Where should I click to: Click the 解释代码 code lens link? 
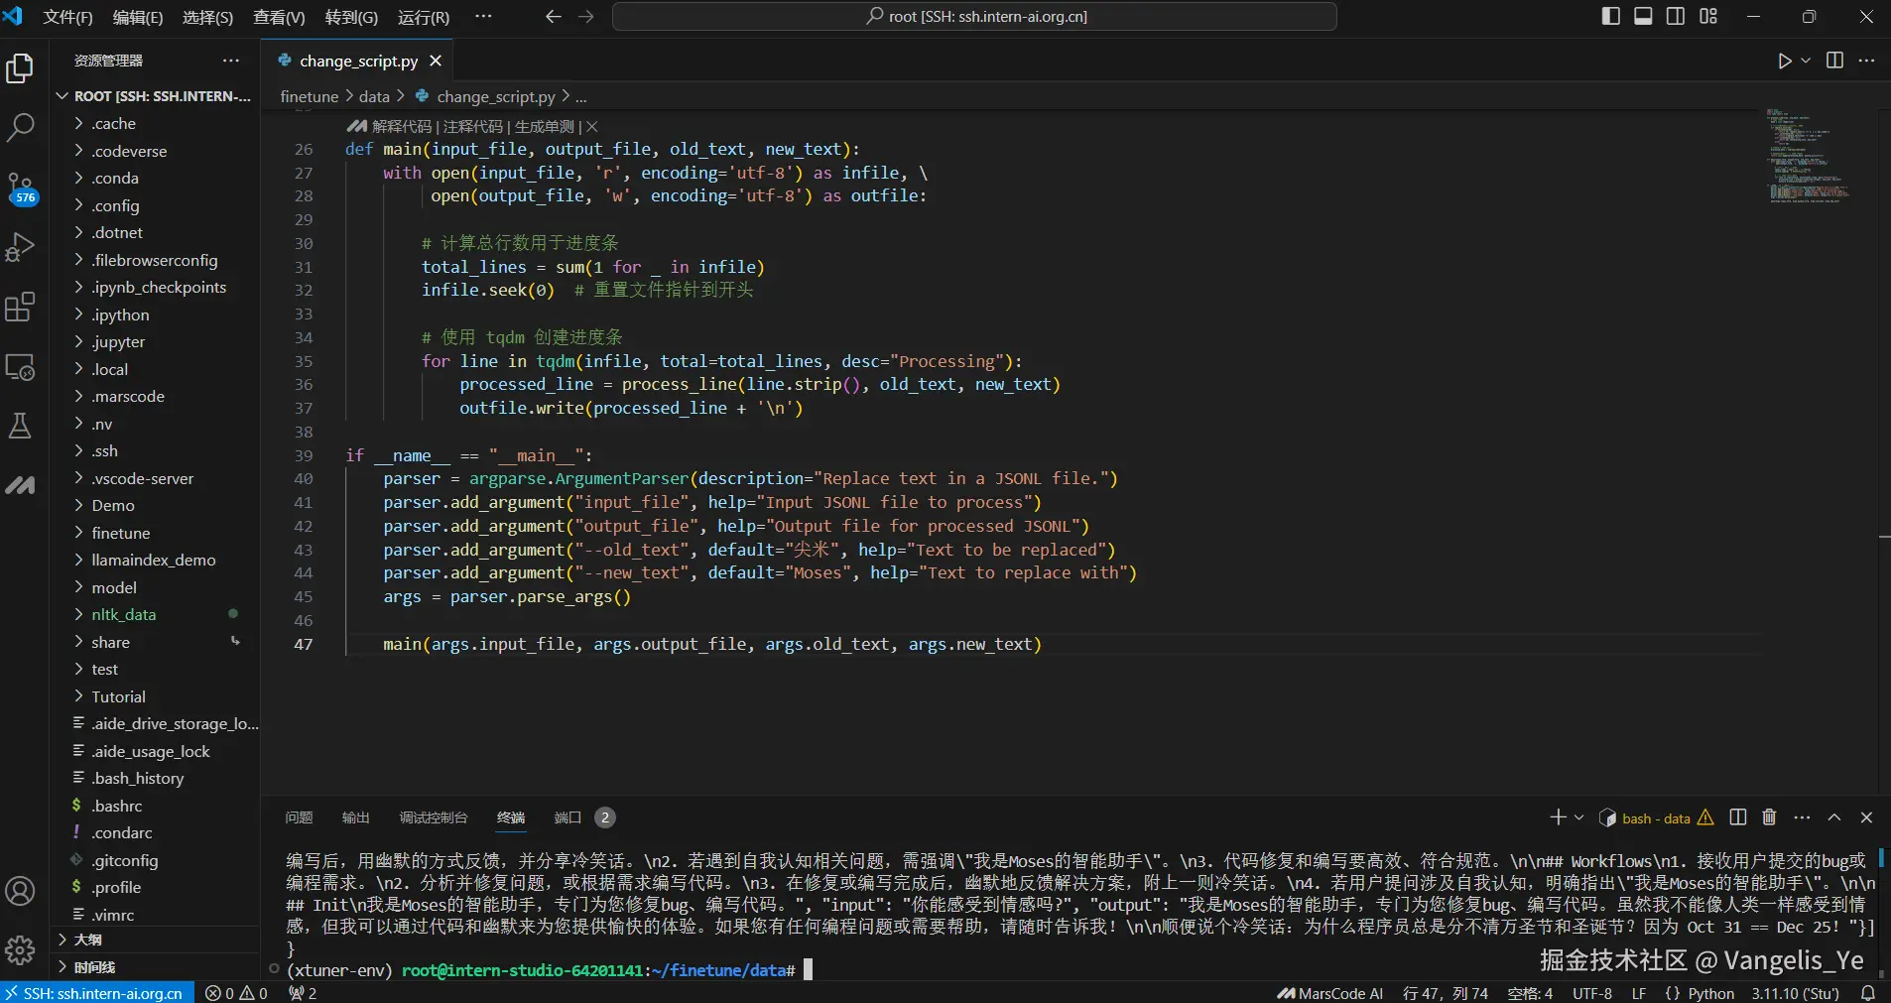[401, 127]
